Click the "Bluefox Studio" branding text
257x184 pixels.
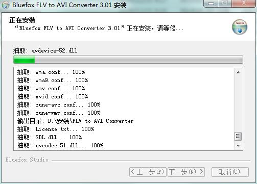click(27, 160)
